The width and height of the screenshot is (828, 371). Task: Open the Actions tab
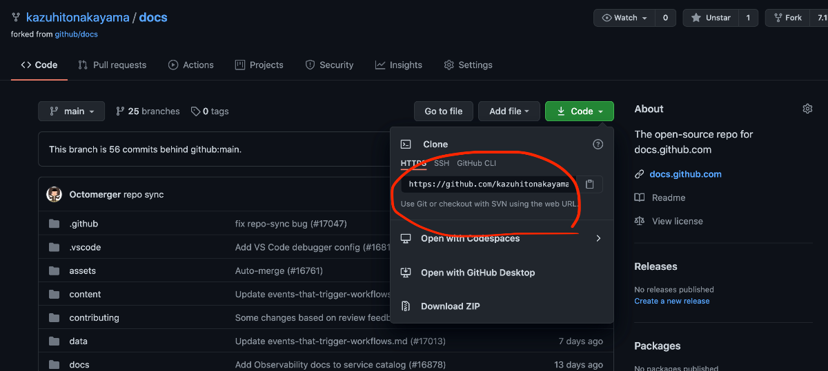[190, 65]
